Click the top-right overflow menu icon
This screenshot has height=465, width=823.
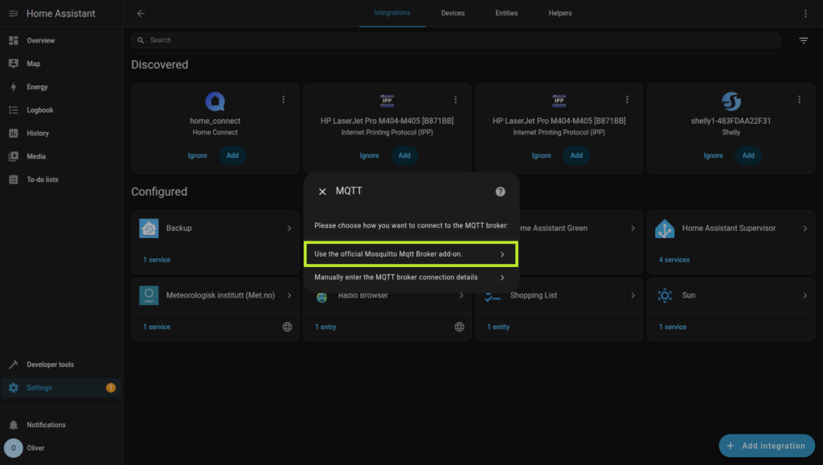coord(805,14)
